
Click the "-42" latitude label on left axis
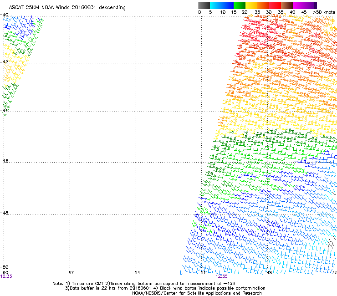pos(4,61)
